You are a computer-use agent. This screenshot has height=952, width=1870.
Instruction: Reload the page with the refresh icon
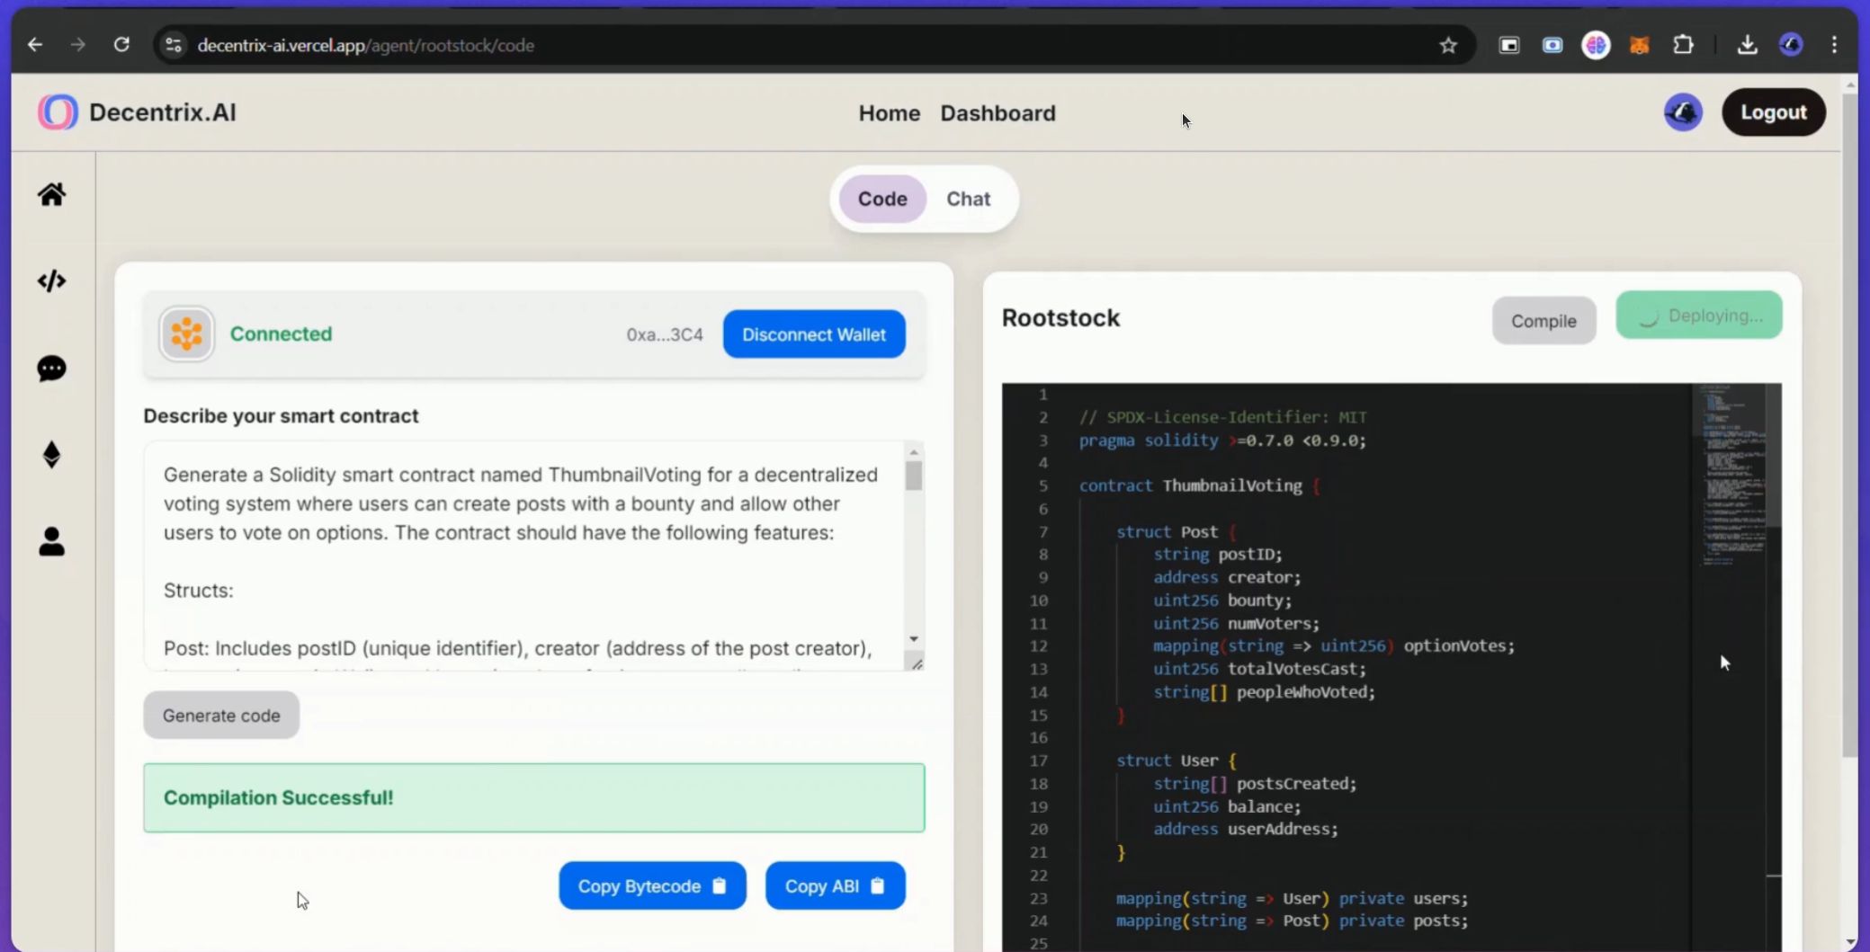point(121,45)
